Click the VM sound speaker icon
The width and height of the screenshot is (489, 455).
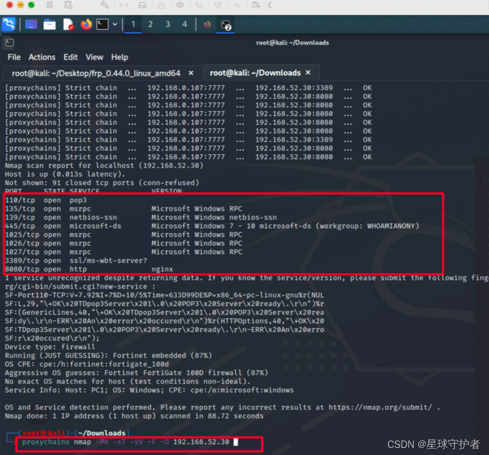pos(180,5)
